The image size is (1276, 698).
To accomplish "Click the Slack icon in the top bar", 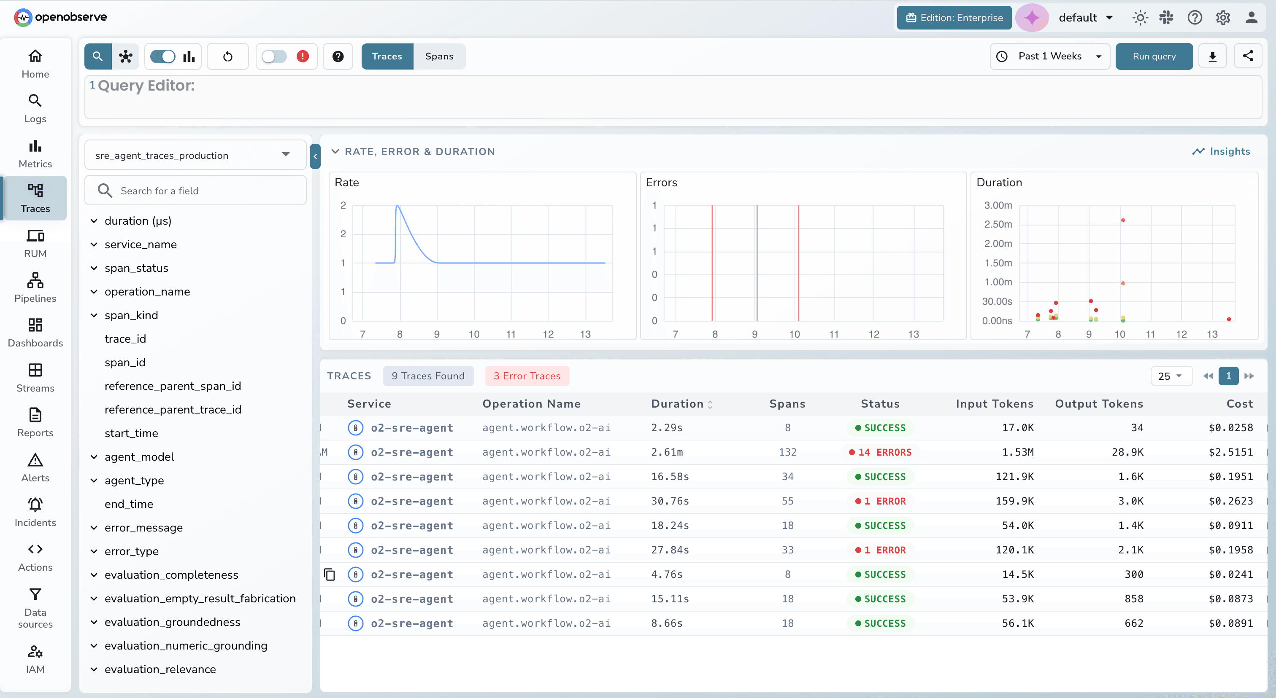I will [x=1166, y=17].
